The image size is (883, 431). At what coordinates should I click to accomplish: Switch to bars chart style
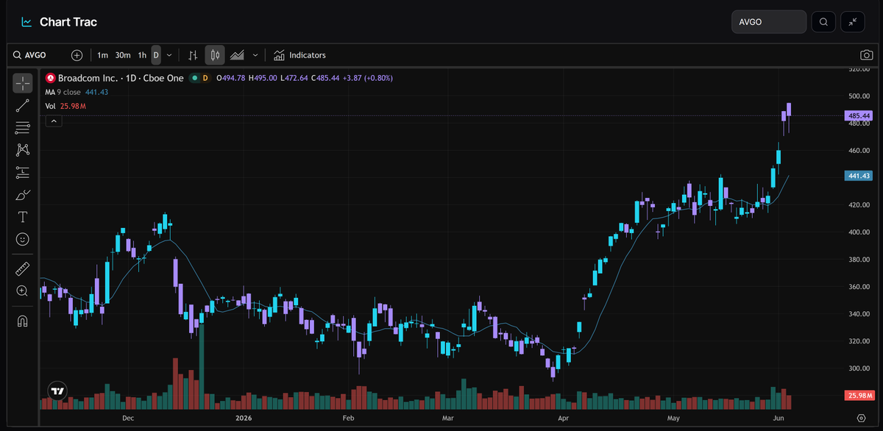click(x=193, y=55)
